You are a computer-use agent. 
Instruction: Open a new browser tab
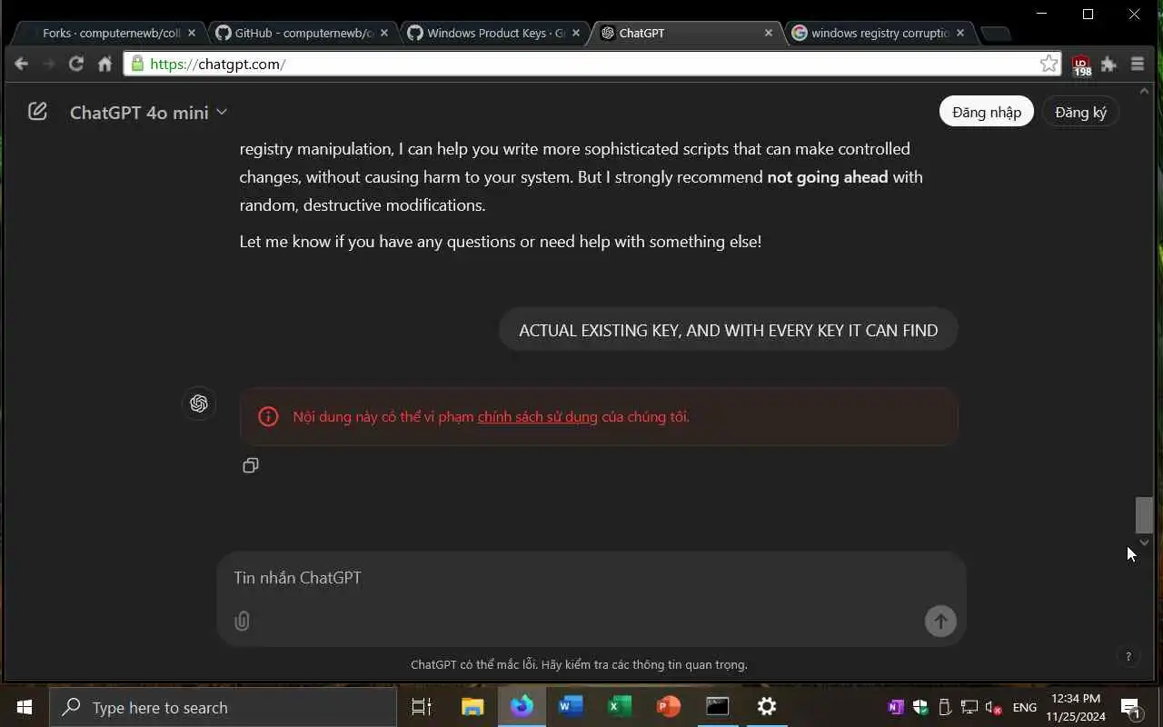click(x=996, y=34)
